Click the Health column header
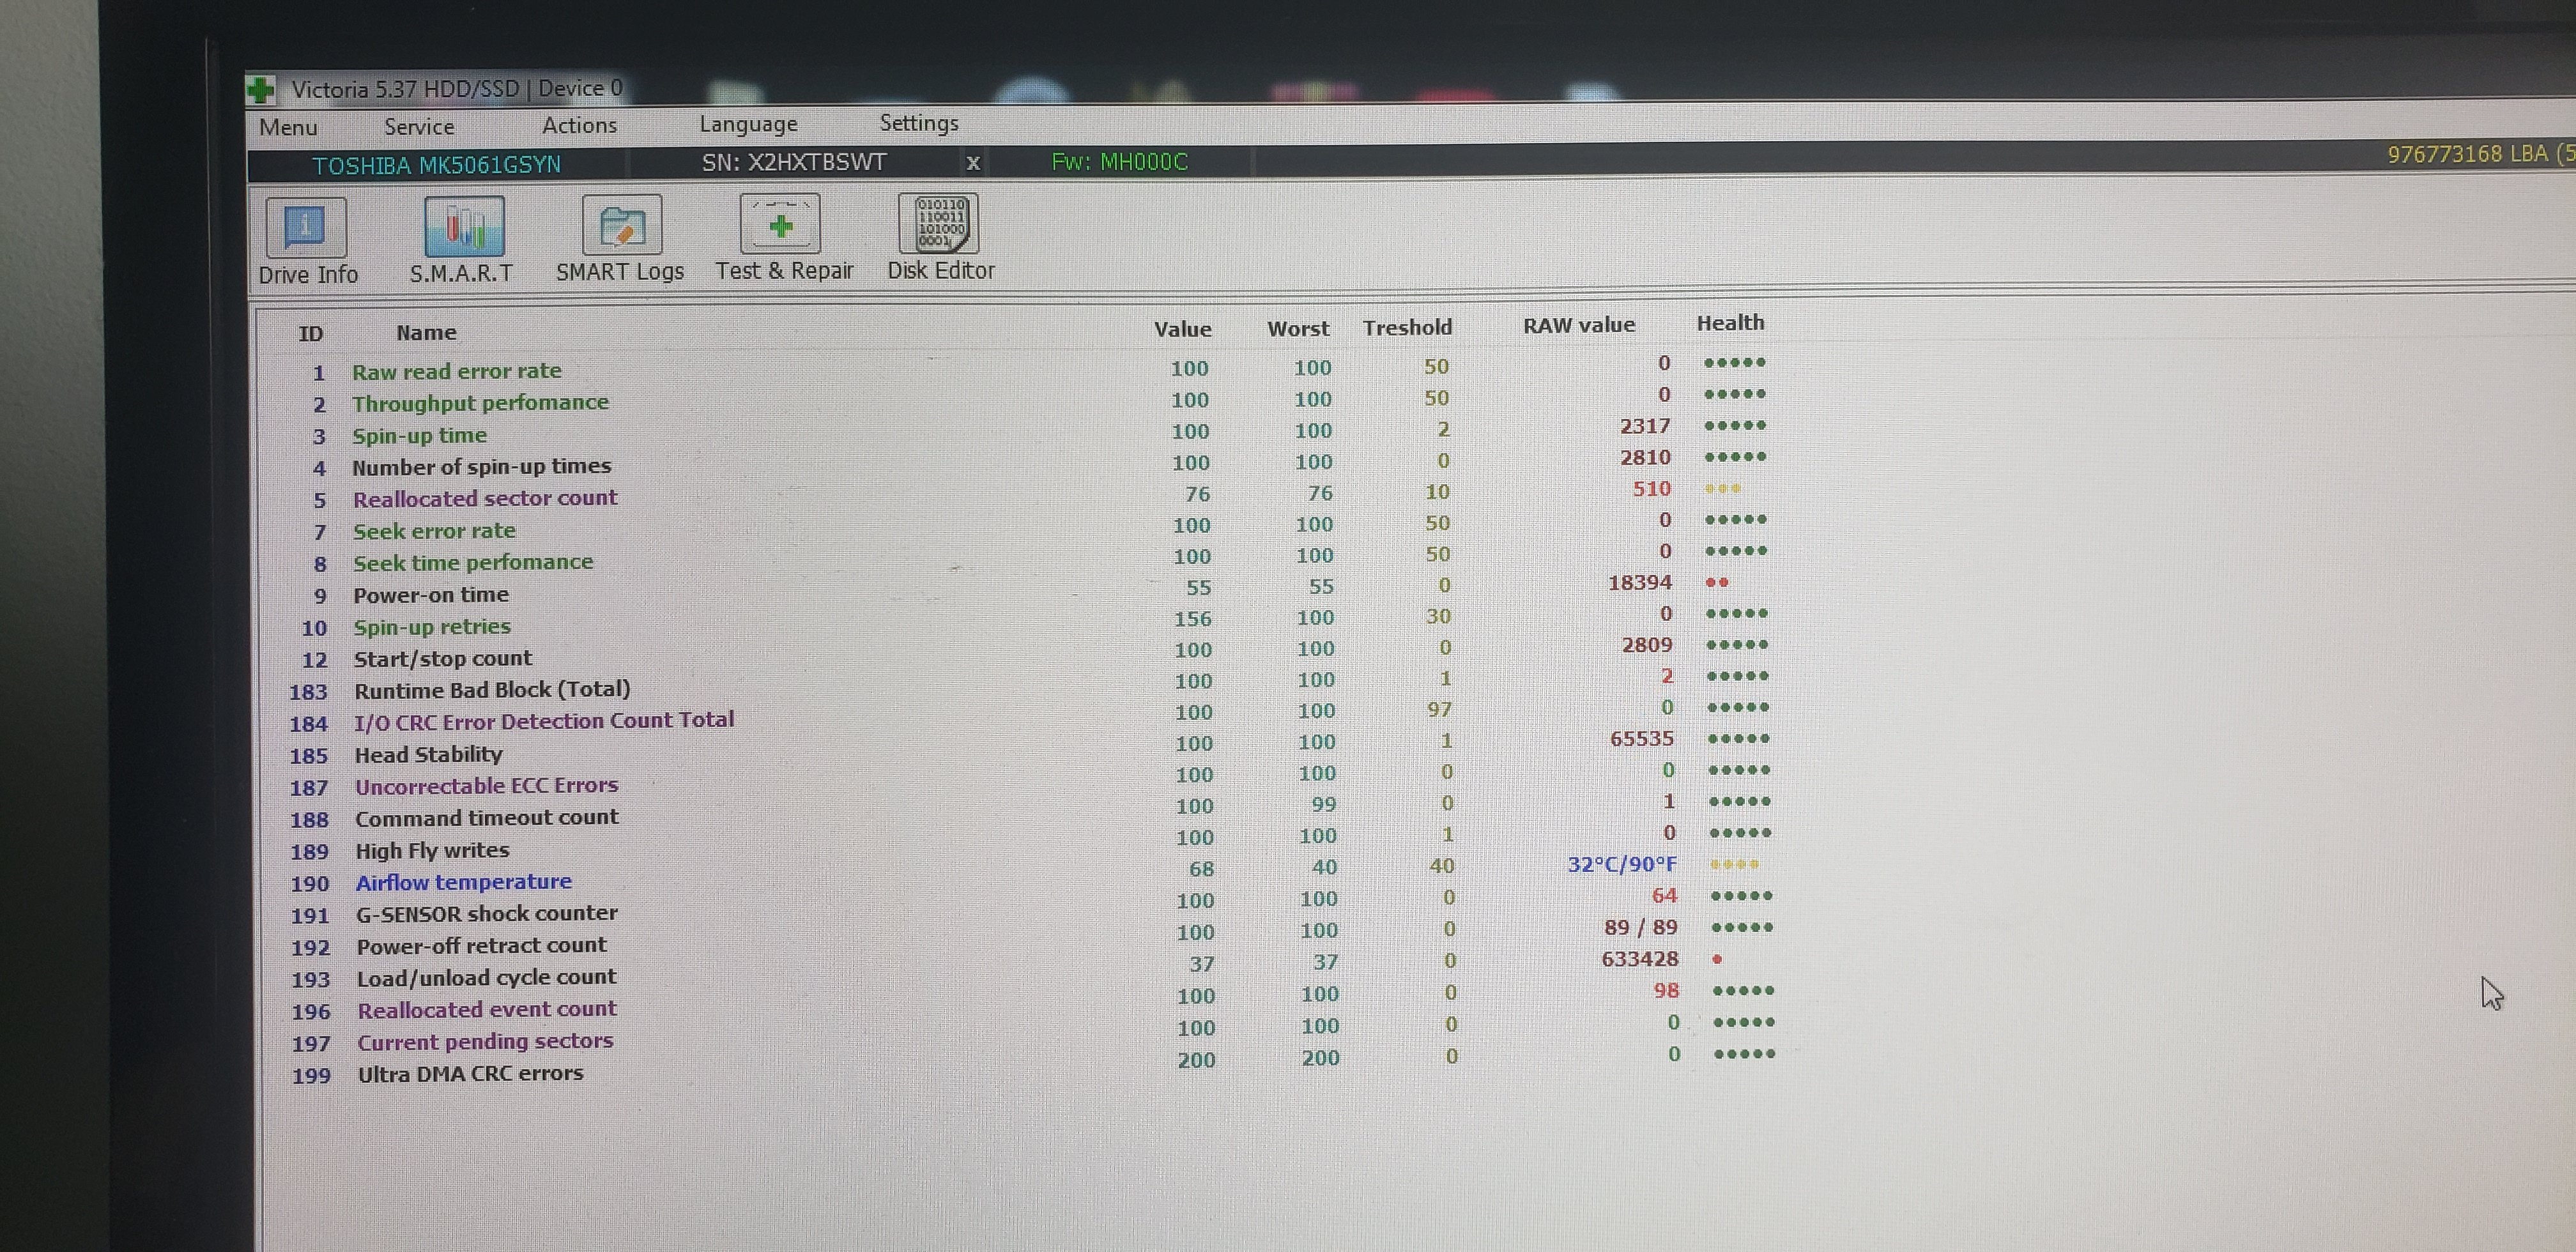Viewport: 2576px width, 1252px height. point(1730,323)
